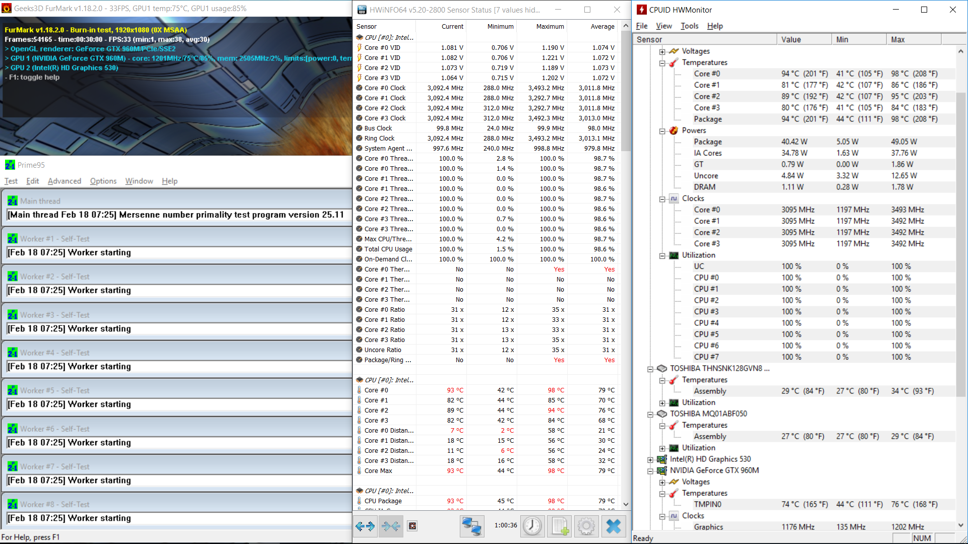Click HWiNFO64 title bar icon
This screenshot has width=968, height=544.
362,10
